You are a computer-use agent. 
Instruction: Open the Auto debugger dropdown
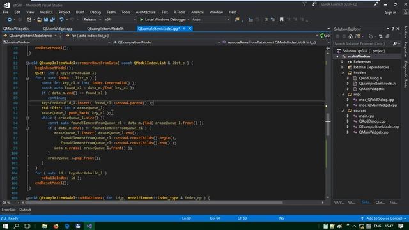pos(210,20)
